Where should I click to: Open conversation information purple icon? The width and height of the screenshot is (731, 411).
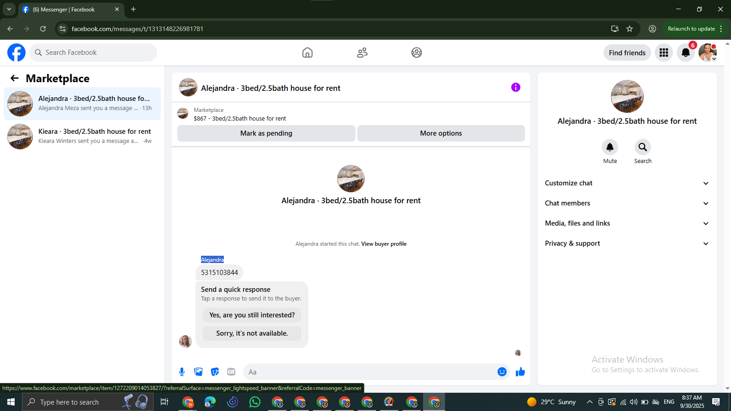click(x=516, y=87)
